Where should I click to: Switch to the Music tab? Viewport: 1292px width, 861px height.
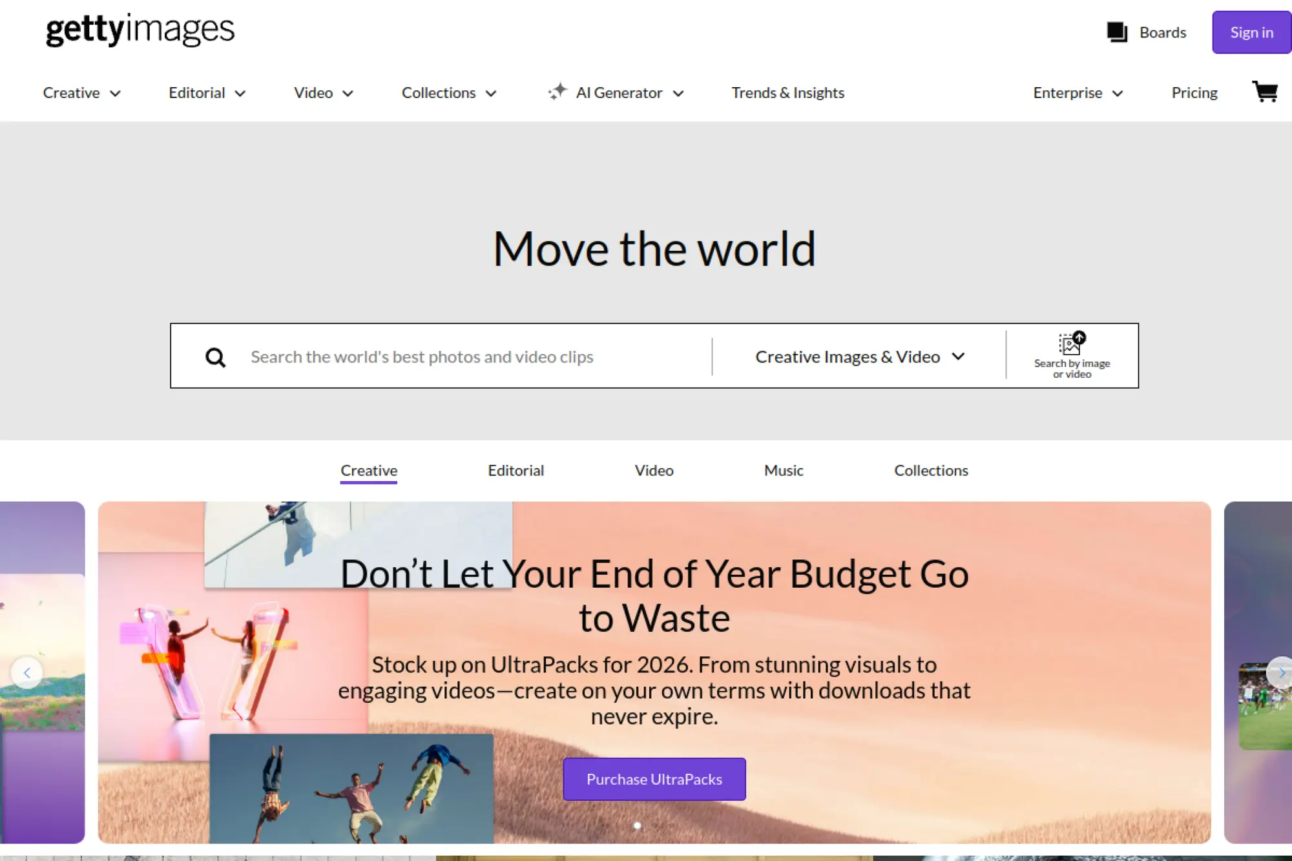783,470
